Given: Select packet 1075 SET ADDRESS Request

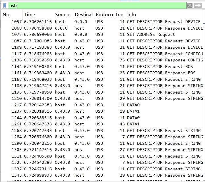Looking at the screenshot, I should 102,34.
